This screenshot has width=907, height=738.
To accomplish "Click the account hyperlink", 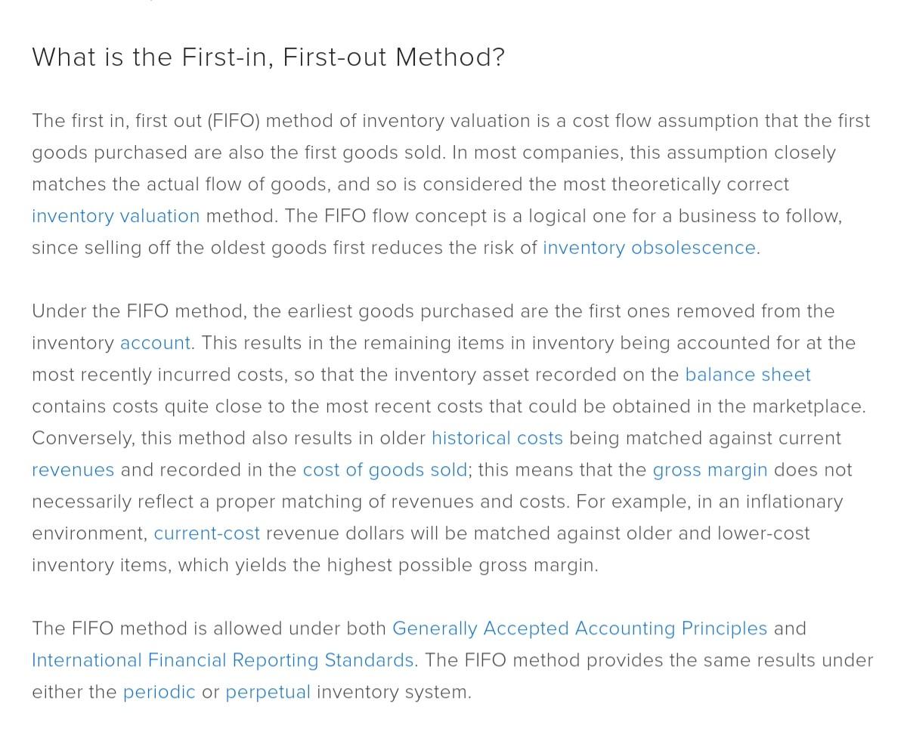I will [x=155, y=343].
